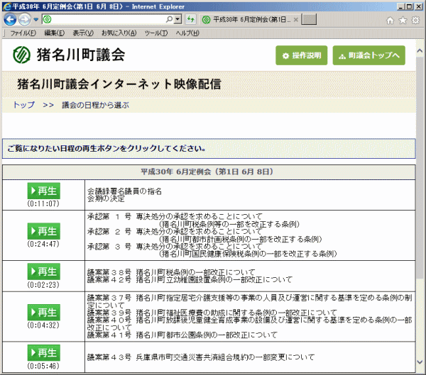
Task: Open the お気に入り(A) menu
Action: 119,33
